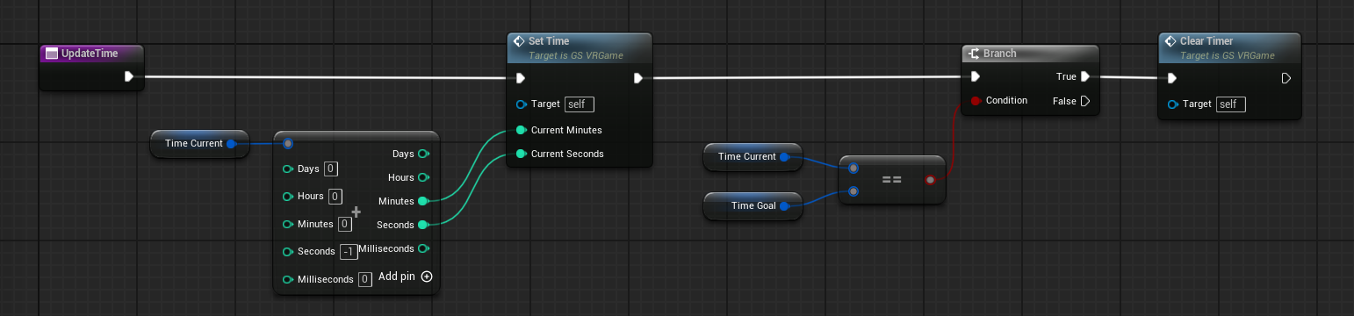Click the UpdateTime execution output pin
The width and height of the screenshot is (1354, 316).
point(129,77)
